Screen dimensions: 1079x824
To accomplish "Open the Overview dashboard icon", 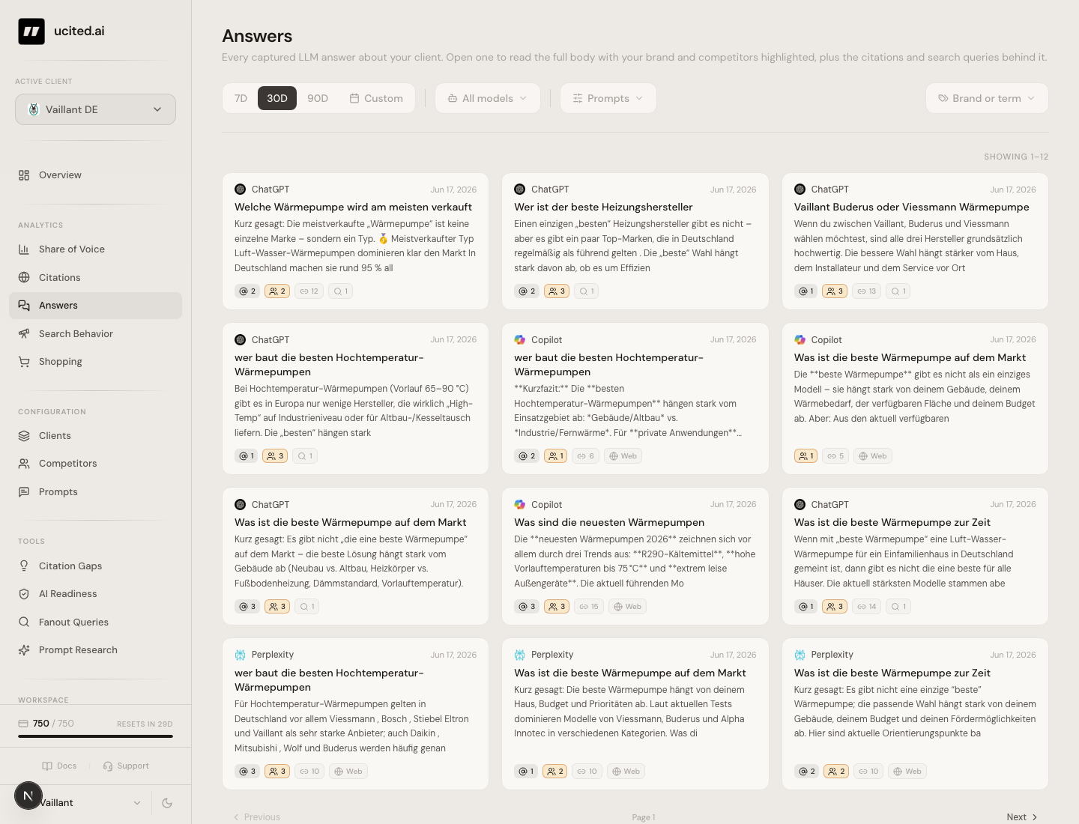I will (24, 175).
